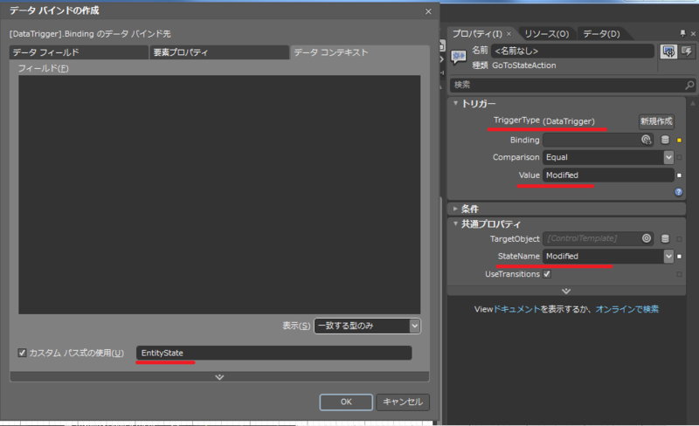Viewport: 699px width, 426px height.
Task: Open data binding database icon for Binding
Action: [x=665, y=140]
